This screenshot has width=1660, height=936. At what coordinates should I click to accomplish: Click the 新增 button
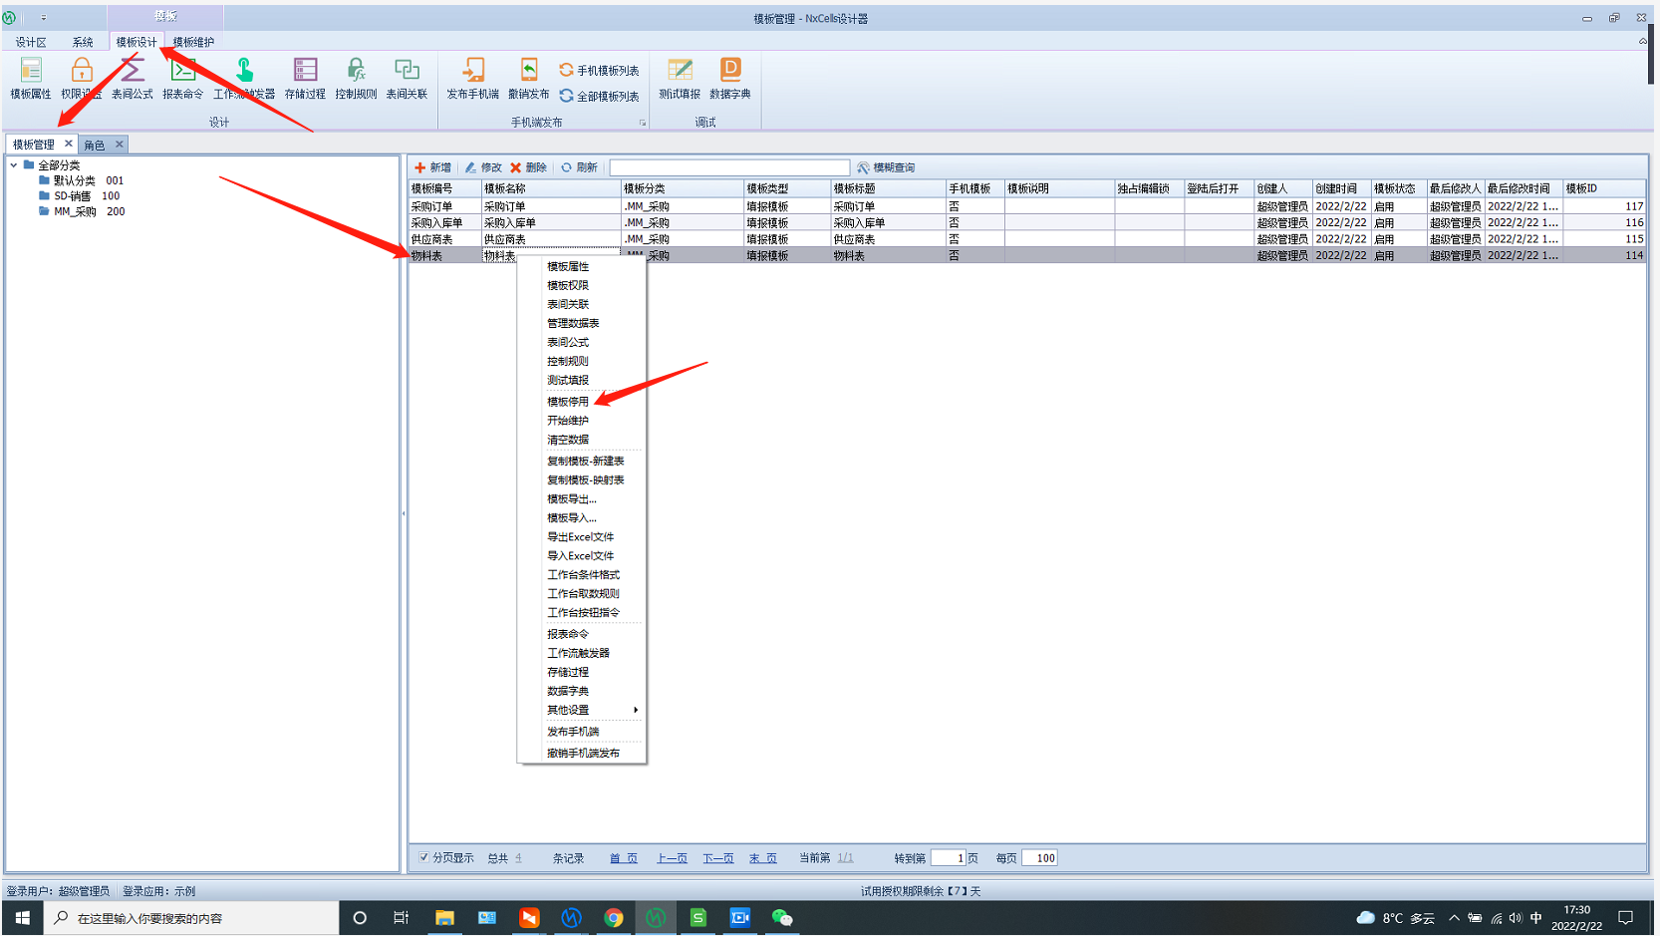click(433, 167)
